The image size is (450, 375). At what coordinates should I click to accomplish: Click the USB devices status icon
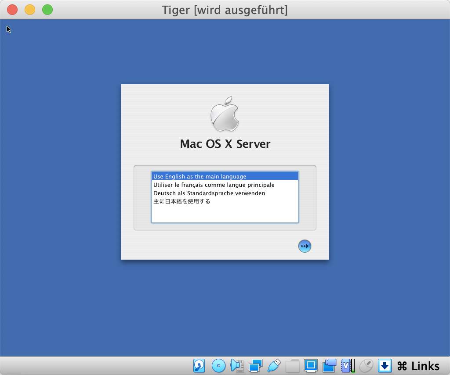tap(274, 366)
